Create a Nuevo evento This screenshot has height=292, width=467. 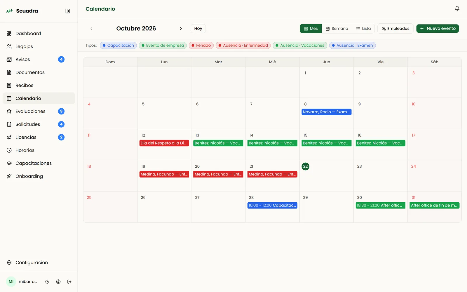point(438,29)
